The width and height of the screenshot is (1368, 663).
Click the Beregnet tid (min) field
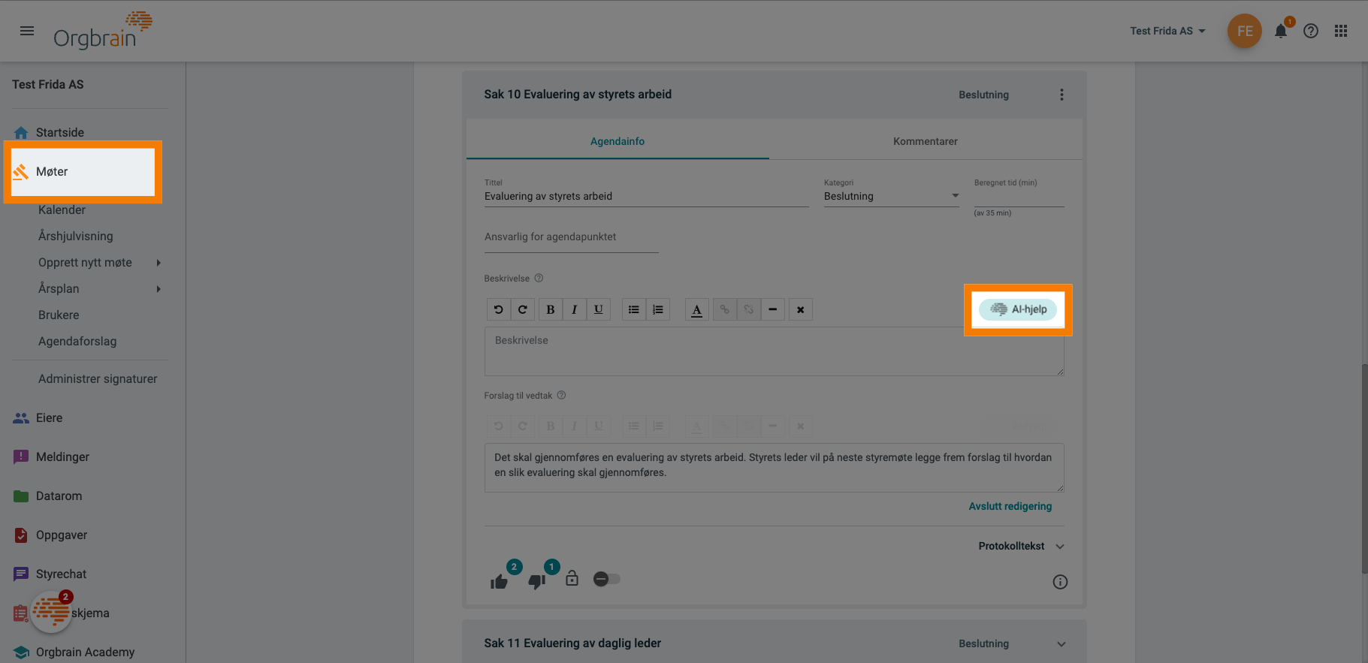click(x=1019, y=197)
